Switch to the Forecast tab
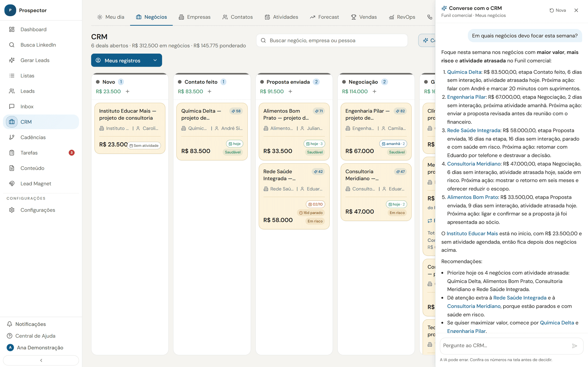This screenshot has height=367, width=588. pos(324,17)
